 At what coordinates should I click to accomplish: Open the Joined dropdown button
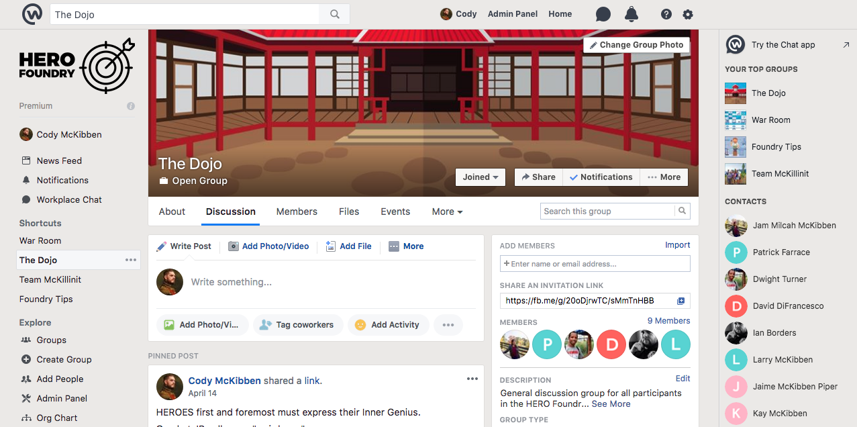(481, 177)
